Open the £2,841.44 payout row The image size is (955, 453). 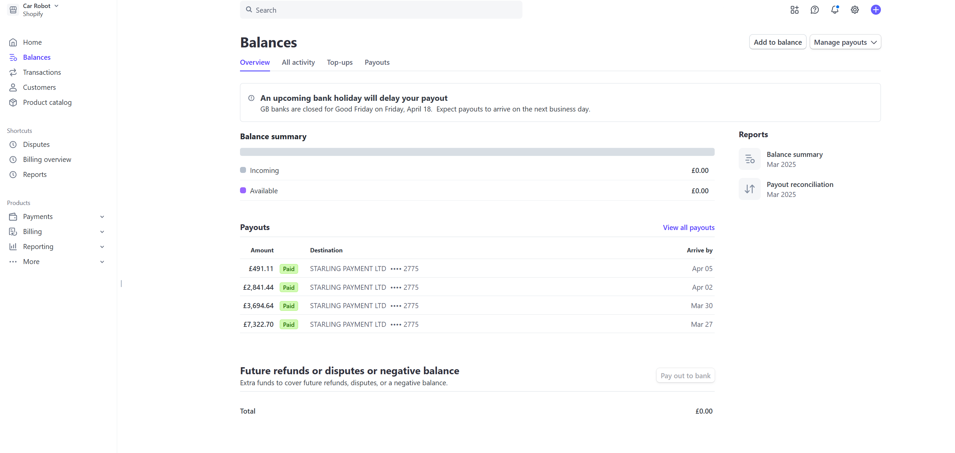477,287
